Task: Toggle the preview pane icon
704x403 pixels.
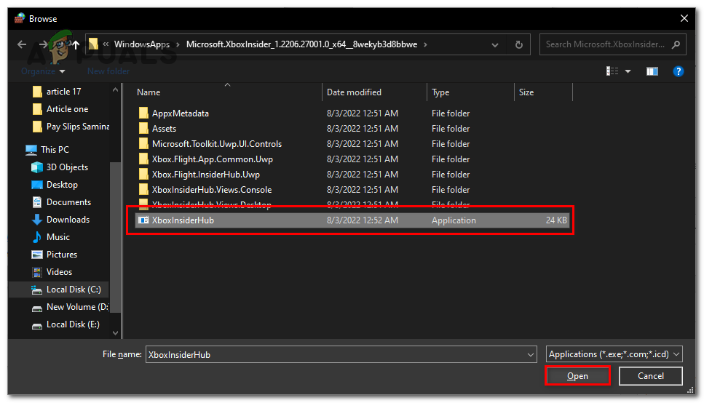Action: click(x=652, y=71)
